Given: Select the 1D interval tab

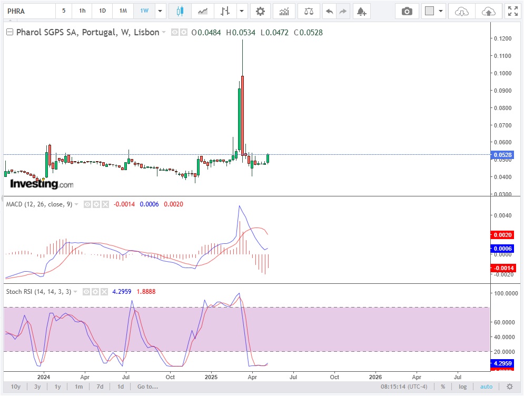Looking at the screenshot, I should 102,11.
